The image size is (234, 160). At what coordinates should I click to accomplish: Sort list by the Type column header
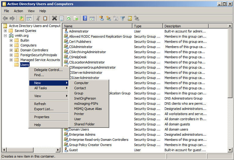[147, 26]
